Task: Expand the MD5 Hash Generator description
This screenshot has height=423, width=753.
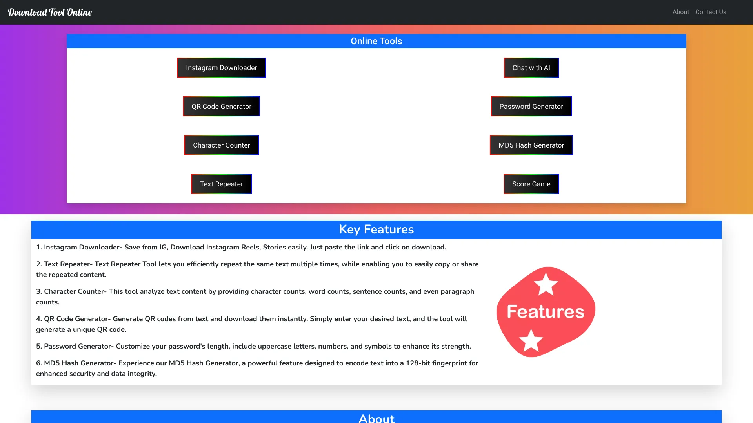Action: [x=257, y=368]
